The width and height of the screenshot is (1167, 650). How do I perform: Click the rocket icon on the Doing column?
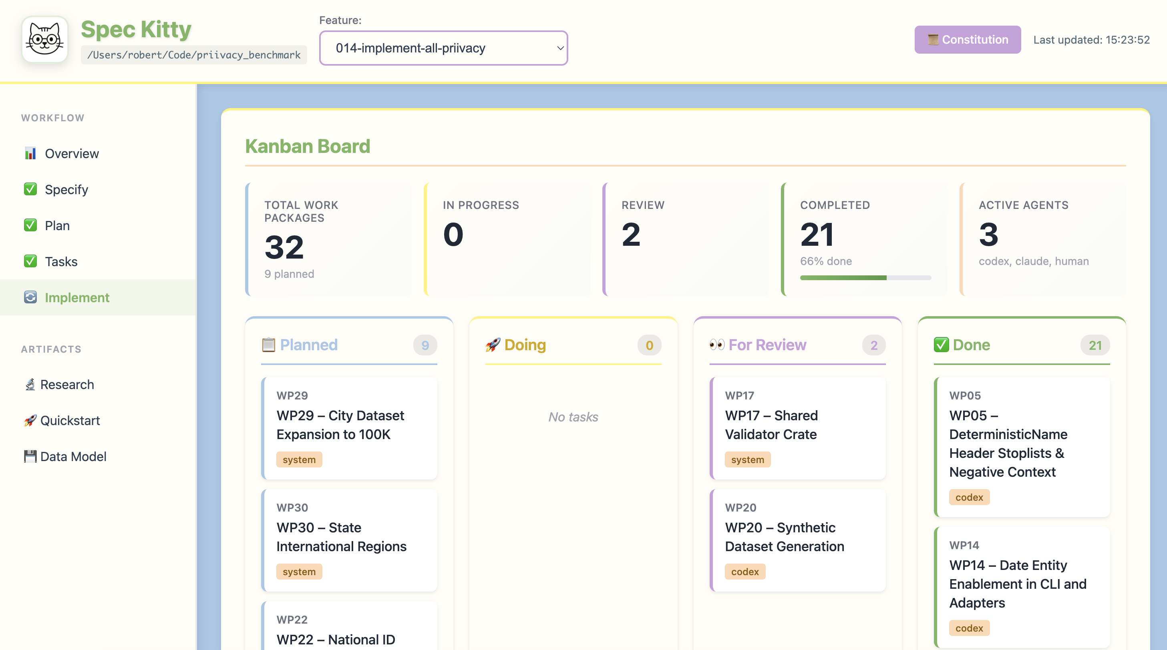(x=494, y=345)
